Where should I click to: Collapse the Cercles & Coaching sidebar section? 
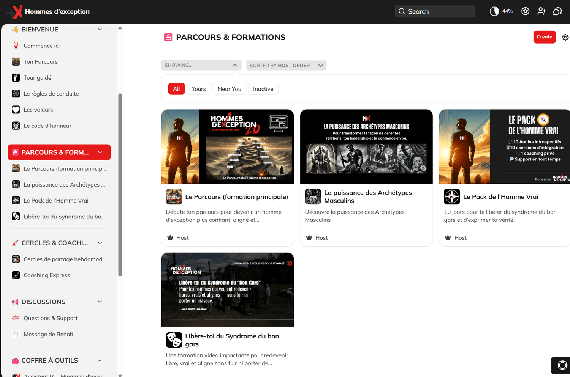click(x=100, y=243)
